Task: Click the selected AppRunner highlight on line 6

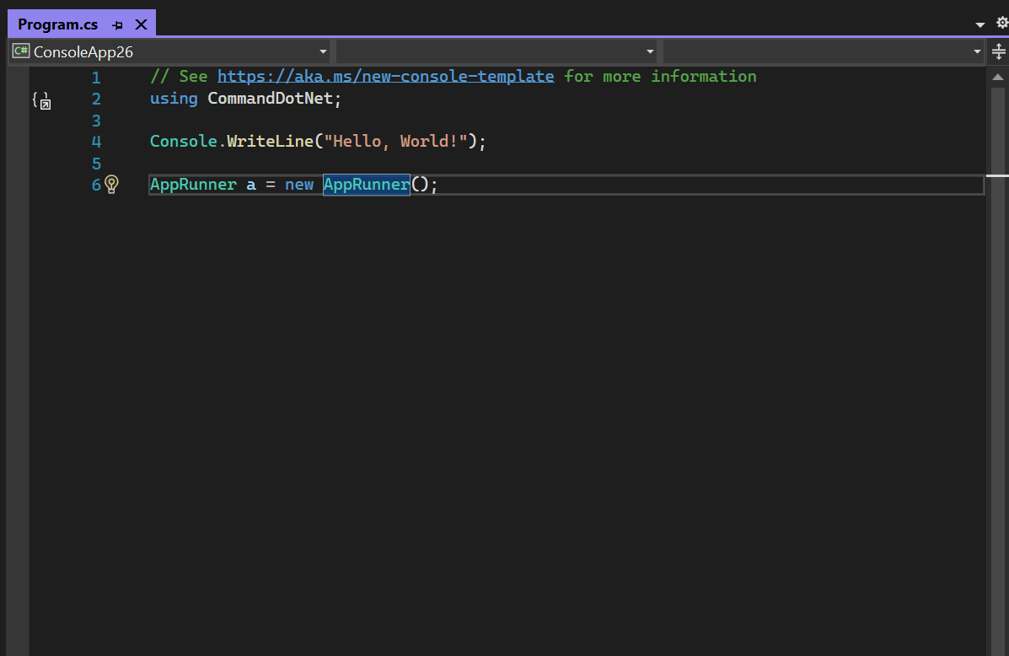Action: [x=366, y=184]
